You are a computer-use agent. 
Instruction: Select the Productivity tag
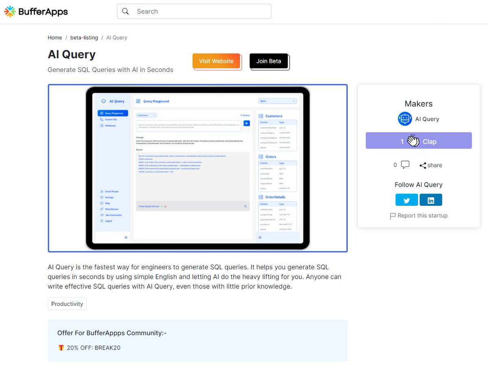click(x=67, y=304)
